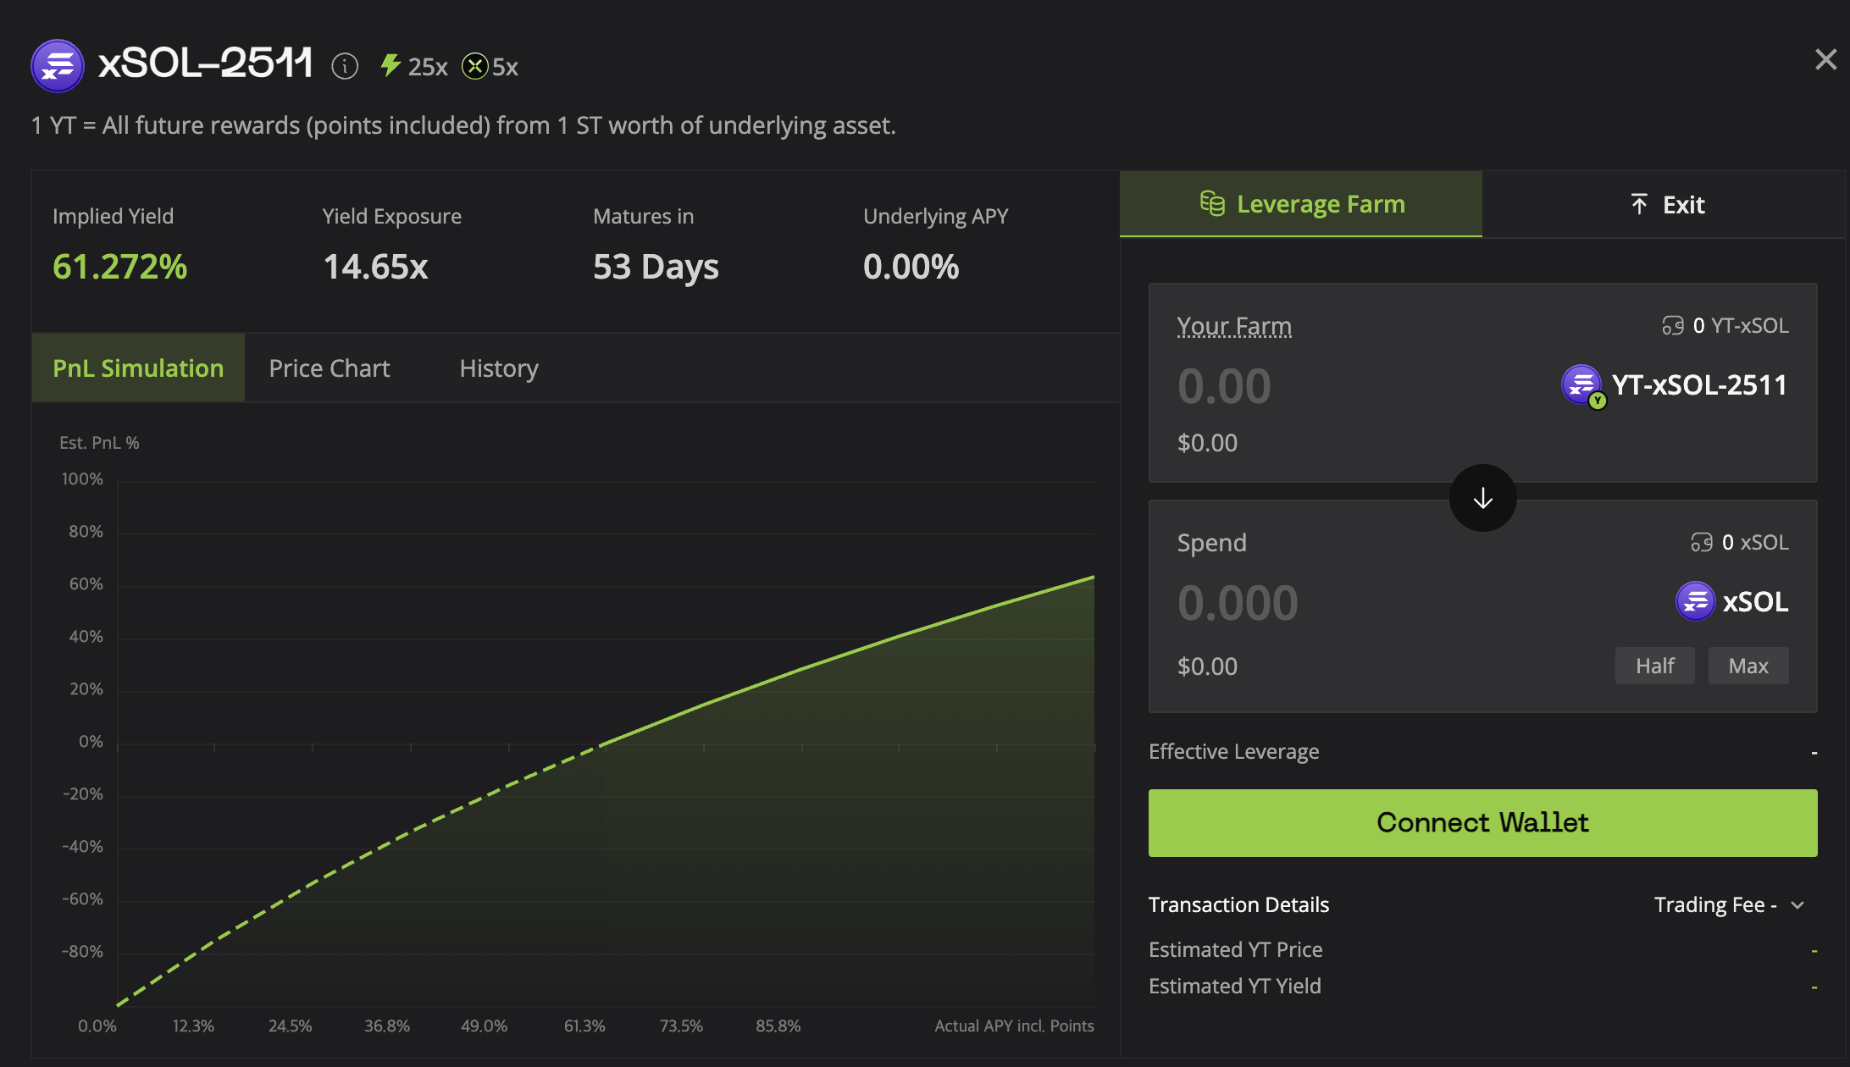Click the Max amount button

coord(1748,666)
